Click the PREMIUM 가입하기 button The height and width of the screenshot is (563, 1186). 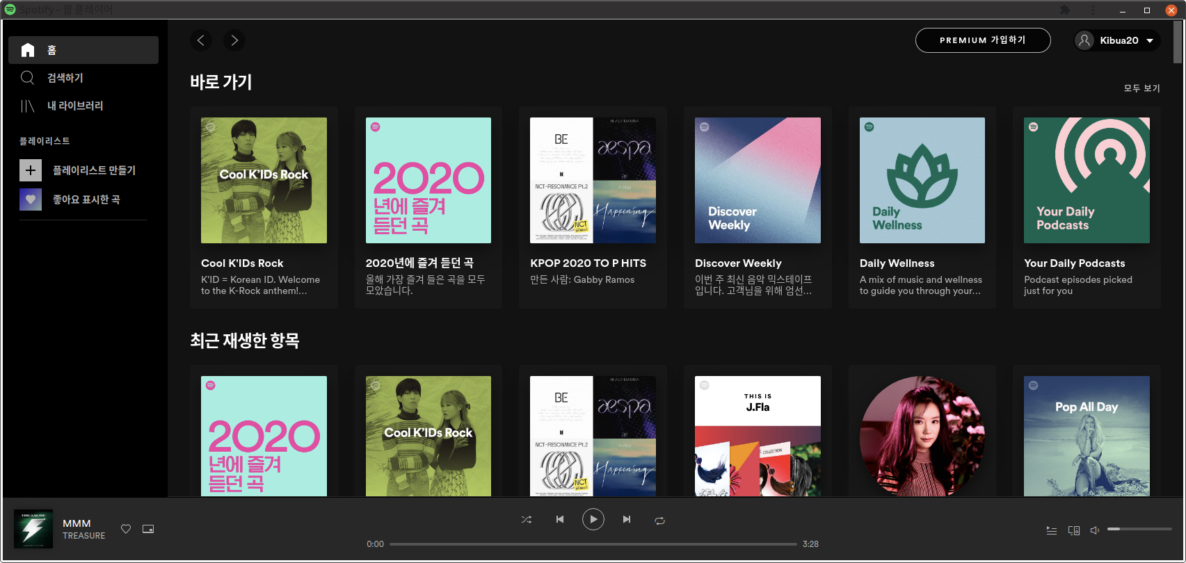click(x=983, y=40)
